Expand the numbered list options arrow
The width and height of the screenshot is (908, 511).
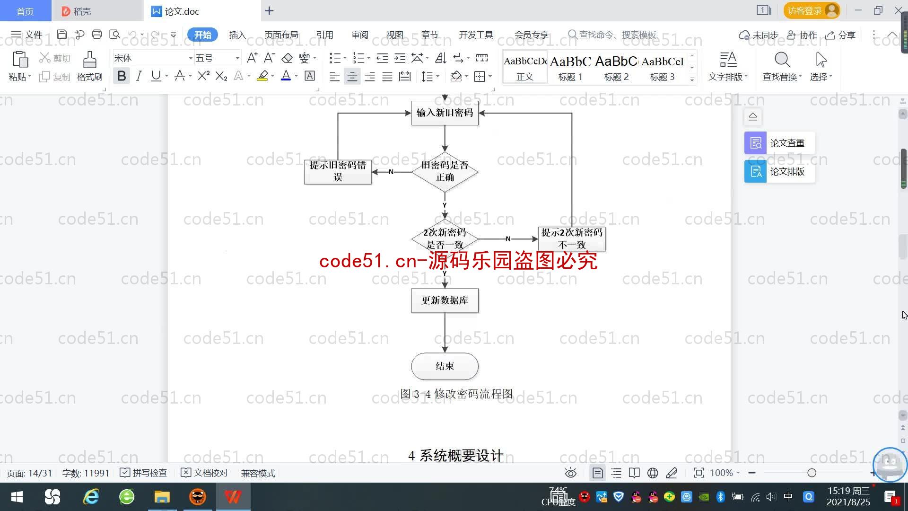[369, 58]
